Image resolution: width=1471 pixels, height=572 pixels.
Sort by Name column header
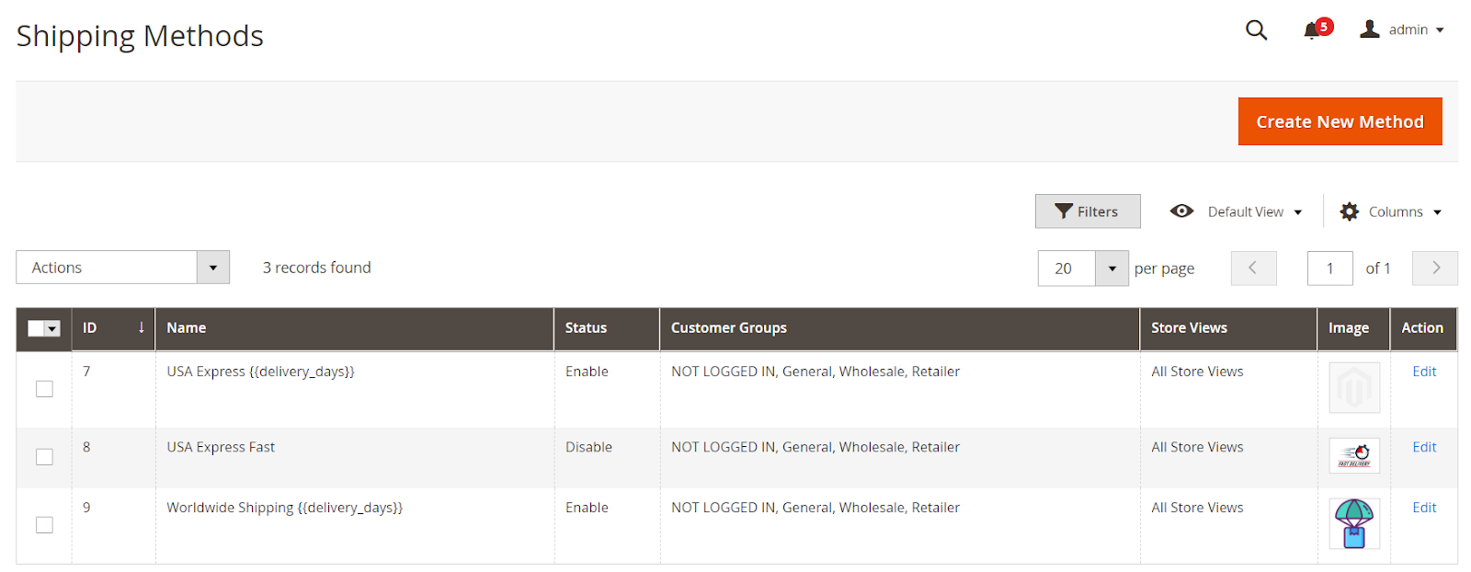pos(187,328)
